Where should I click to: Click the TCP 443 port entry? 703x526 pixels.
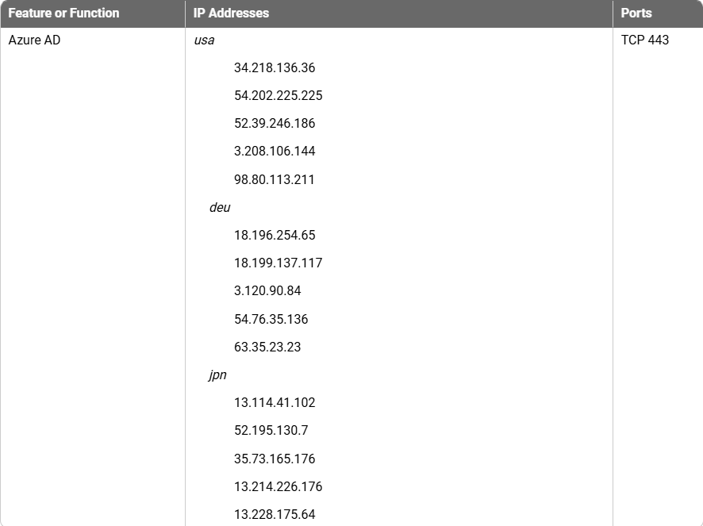(645, 40)
